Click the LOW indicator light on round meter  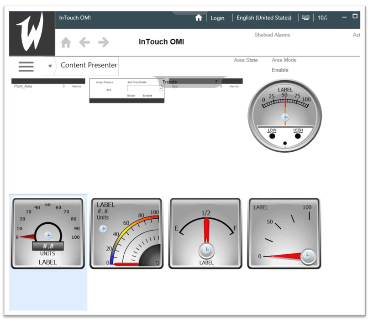click(x=272, y=136)
